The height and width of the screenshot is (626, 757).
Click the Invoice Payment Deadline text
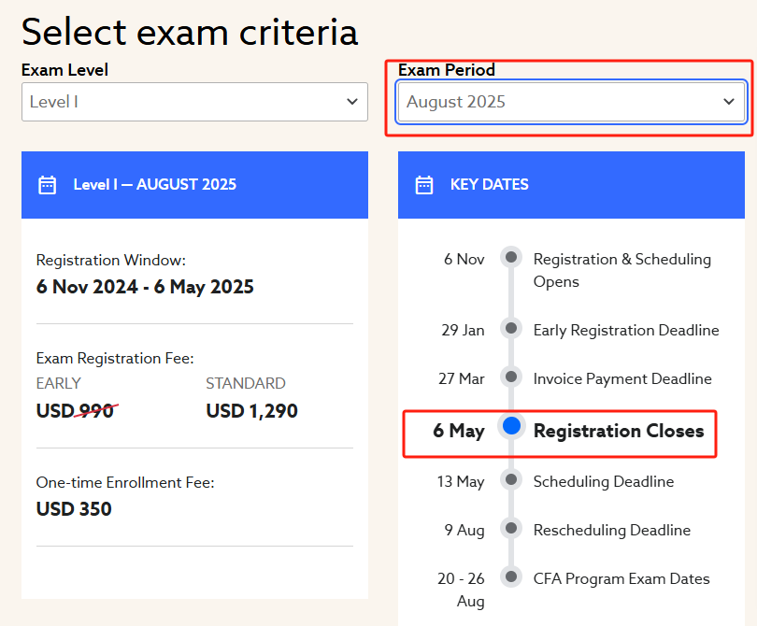[x=622, y=378]
